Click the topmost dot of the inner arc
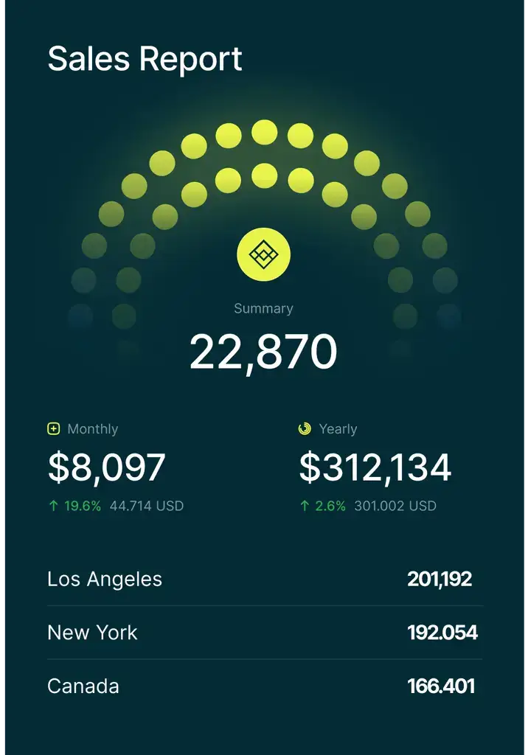The width and height of the screenshot is (528, 755). [264, 176]
